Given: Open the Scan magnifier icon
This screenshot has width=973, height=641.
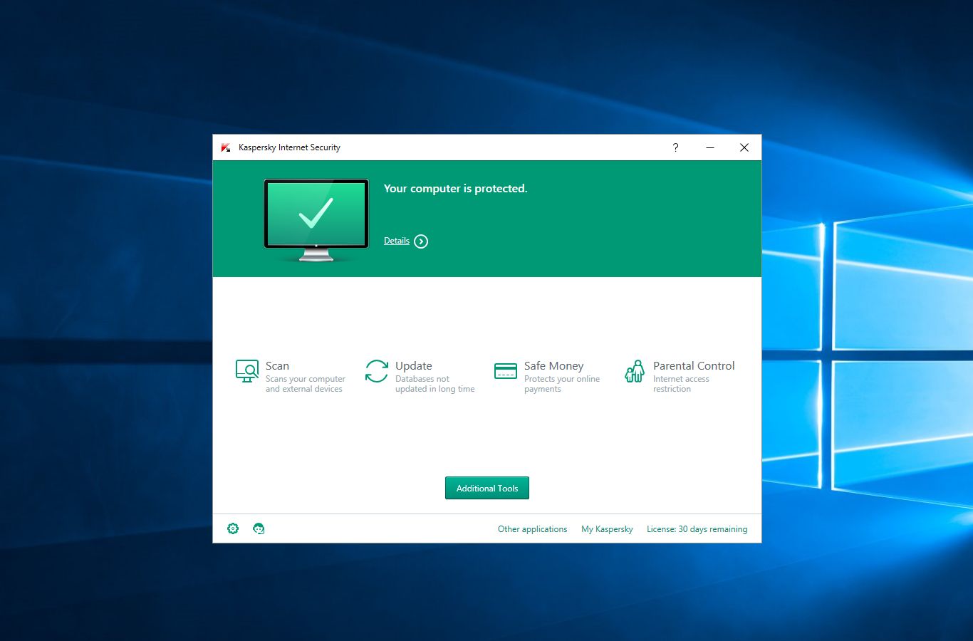Looking at the screenshot, I should (x=247, y=371).
